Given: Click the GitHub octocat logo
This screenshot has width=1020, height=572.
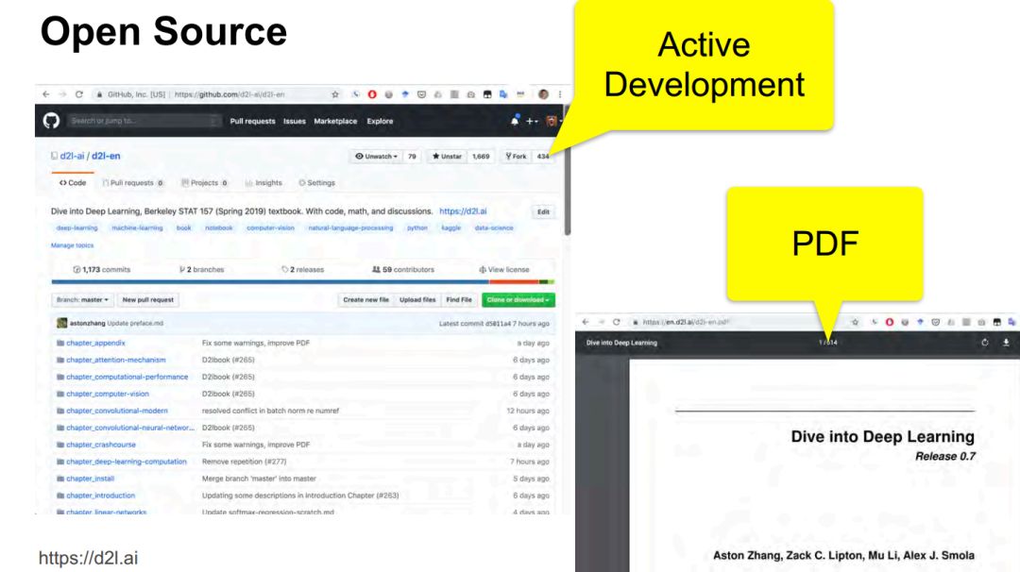Looking at the screenshot, I should (51, 120).
